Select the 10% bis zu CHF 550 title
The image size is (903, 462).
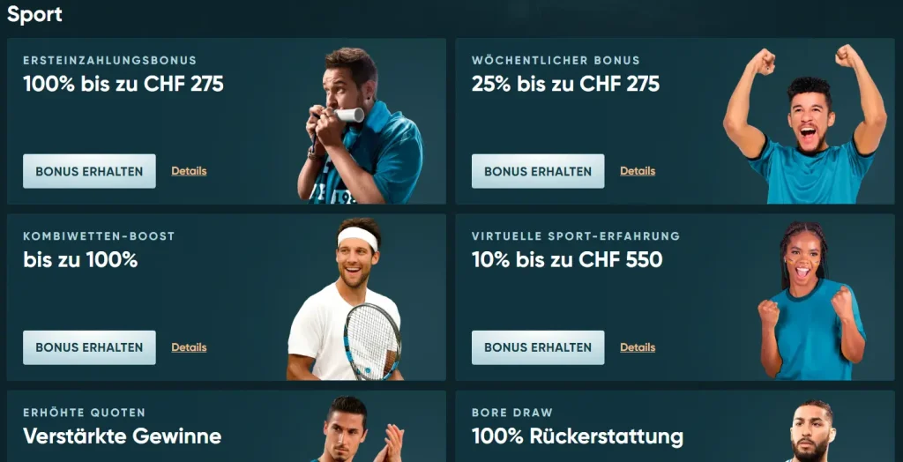point(567,260)
